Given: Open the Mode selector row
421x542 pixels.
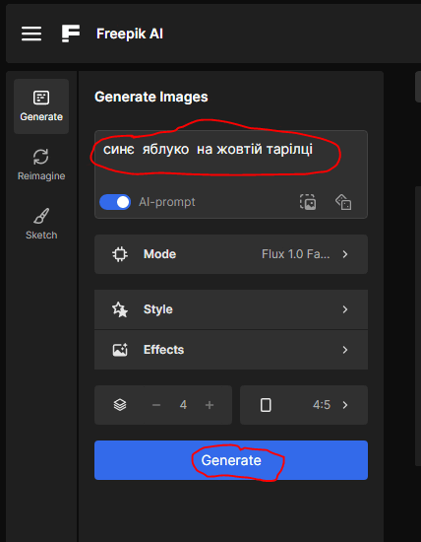Looking at the screenshot, I should (x=231, y=254).
